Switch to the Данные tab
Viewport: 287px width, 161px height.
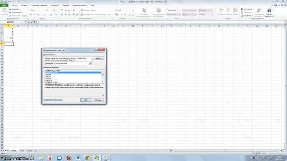[x=66, y=5]
